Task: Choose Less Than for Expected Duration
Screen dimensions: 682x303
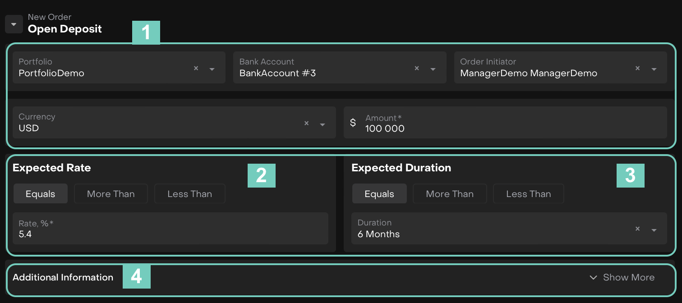Action: coord(528,194)
